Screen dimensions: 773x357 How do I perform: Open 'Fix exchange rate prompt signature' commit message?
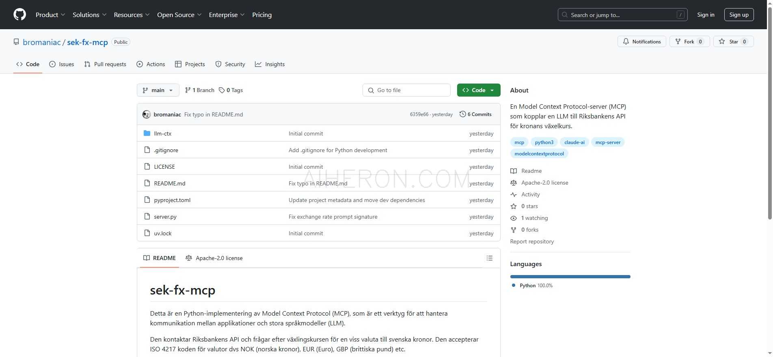coord(333,217)
